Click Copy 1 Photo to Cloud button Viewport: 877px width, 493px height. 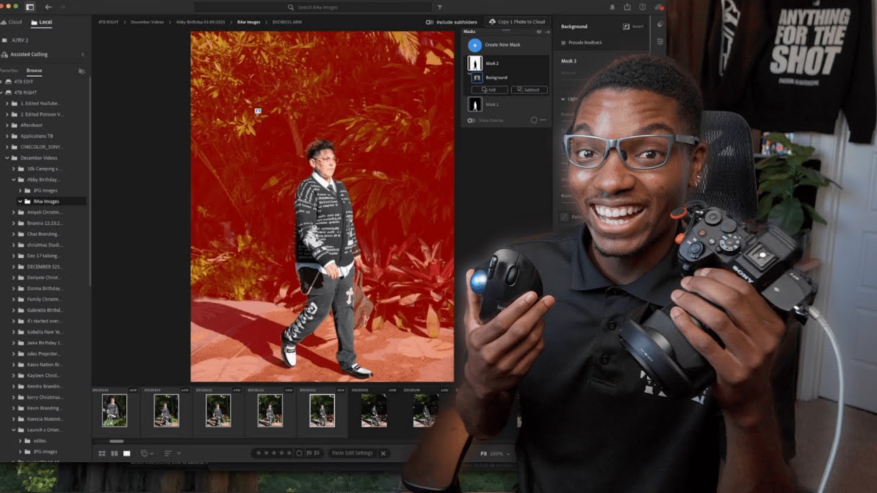tap(517, 22)
